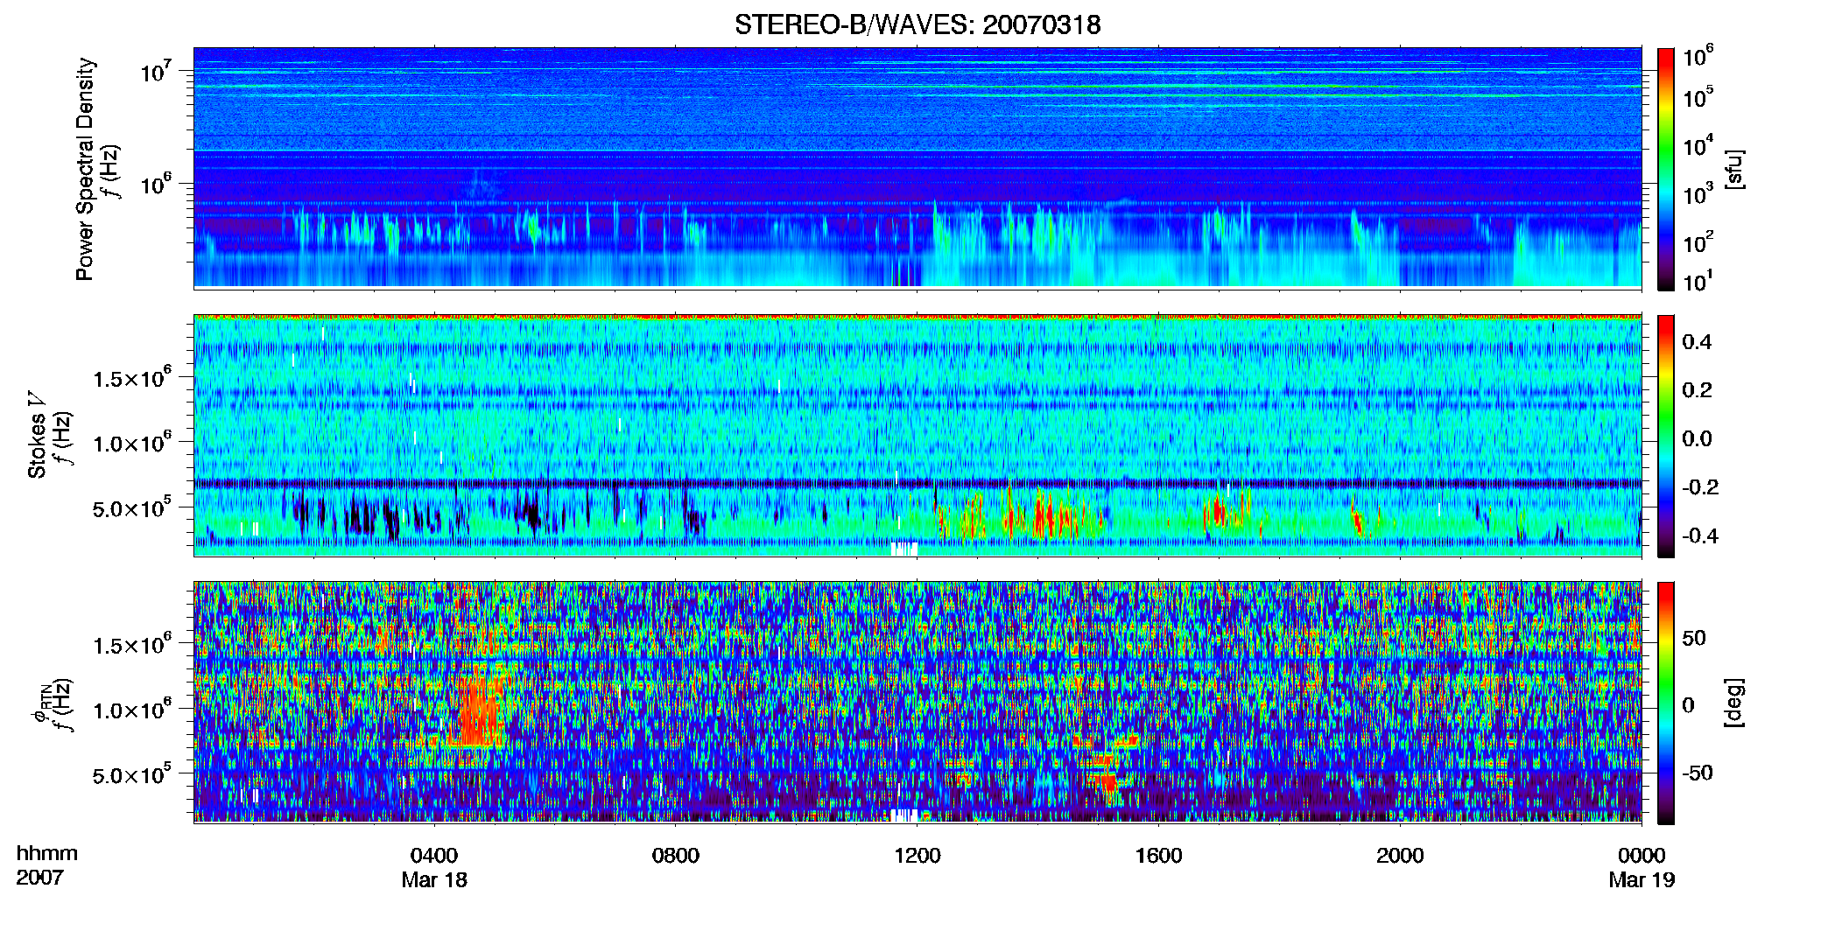1835x945 pixels.
Task: Click the 10^6 frequency tick of the top panel
Action: coord(156,185)
